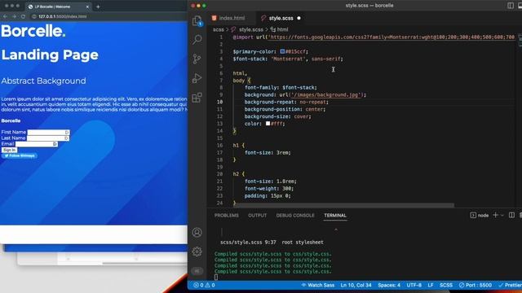Change file encoding UTF-8

[x=414, y=285]
